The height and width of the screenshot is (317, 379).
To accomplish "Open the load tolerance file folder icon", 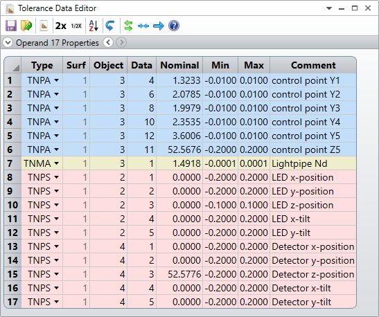I will point(26,26).
